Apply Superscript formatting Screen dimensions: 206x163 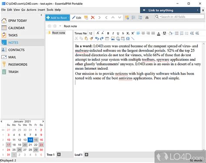(x=133, y=33)
